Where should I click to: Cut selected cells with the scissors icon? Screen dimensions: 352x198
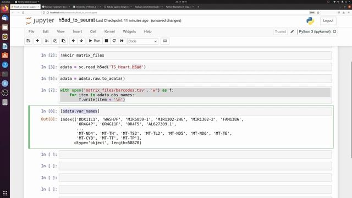tap(47, 41)
